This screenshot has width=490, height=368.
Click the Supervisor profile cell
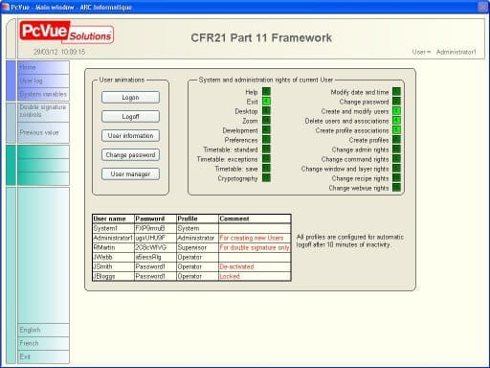(197, 247)
